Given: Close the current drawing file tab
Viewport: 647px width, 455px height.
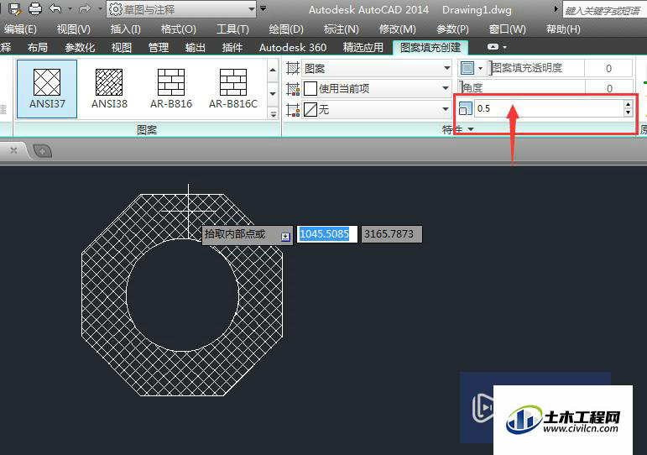Looking at the screenshot, I should [13, 150].
